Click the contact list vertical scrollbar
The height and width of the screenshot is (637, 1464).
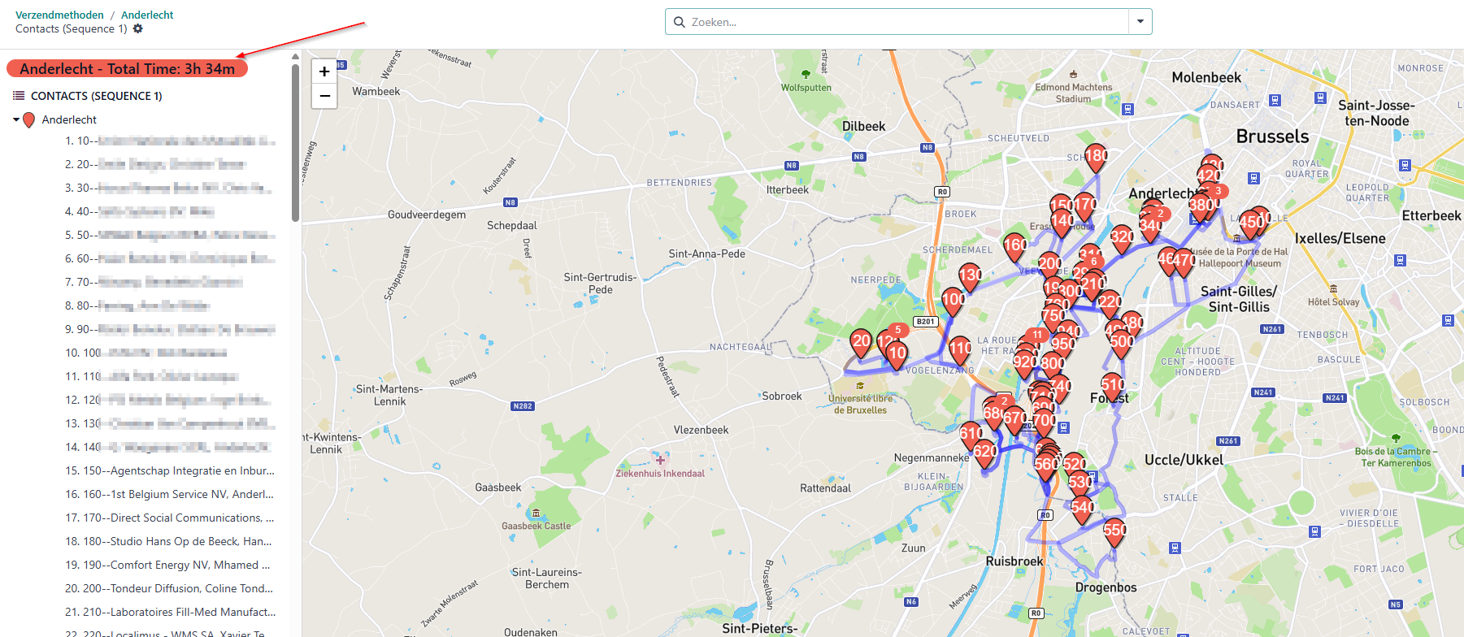click(295, 143)
